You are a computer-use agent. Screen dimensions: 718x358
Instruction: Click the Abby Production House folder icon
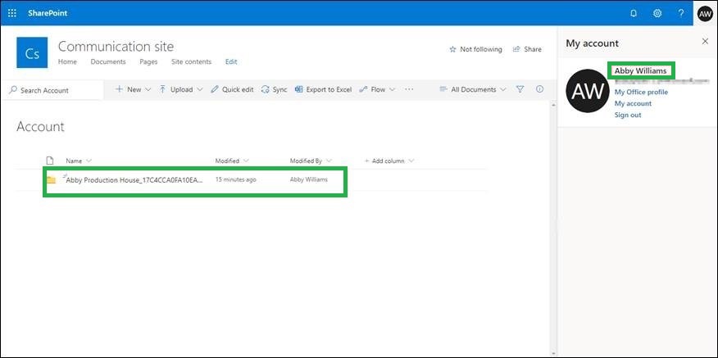pyautogui.click(x=51, y=180)
